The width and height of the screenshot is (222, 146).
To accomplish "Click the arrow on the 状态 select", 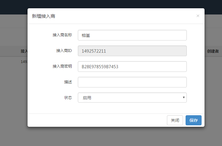I will point(184,98).
